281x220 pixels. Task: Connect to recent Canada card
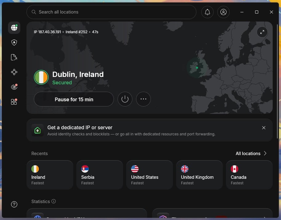coord(249,175)
